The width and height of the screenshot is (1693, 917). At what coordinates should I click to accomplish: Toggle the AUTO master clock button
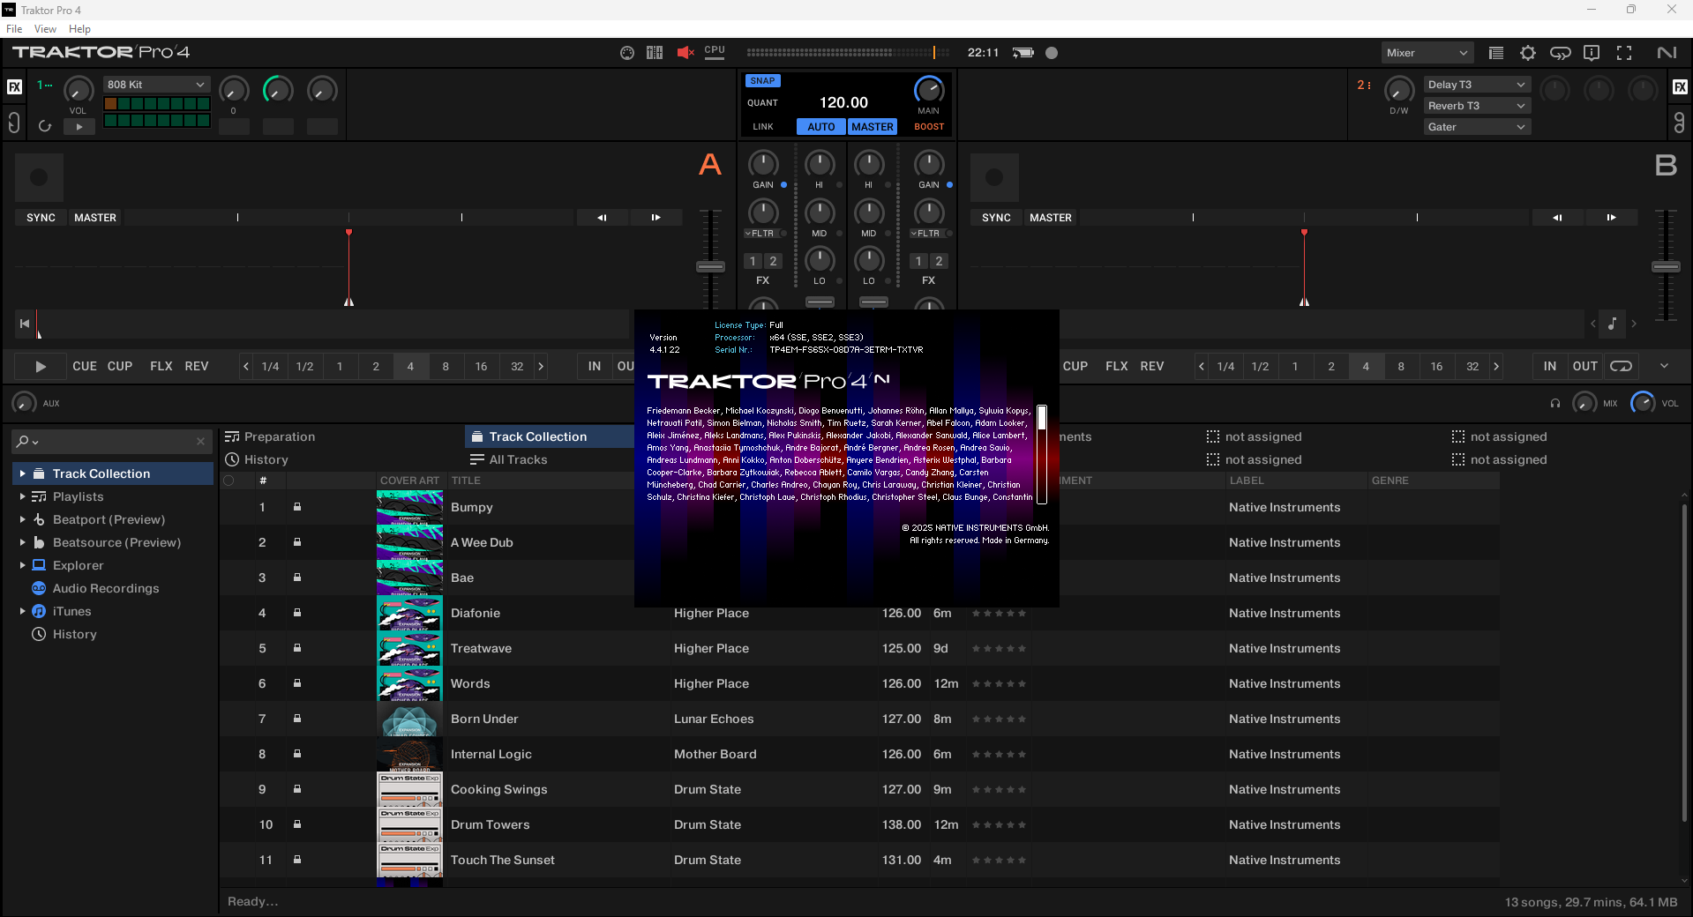820,127
